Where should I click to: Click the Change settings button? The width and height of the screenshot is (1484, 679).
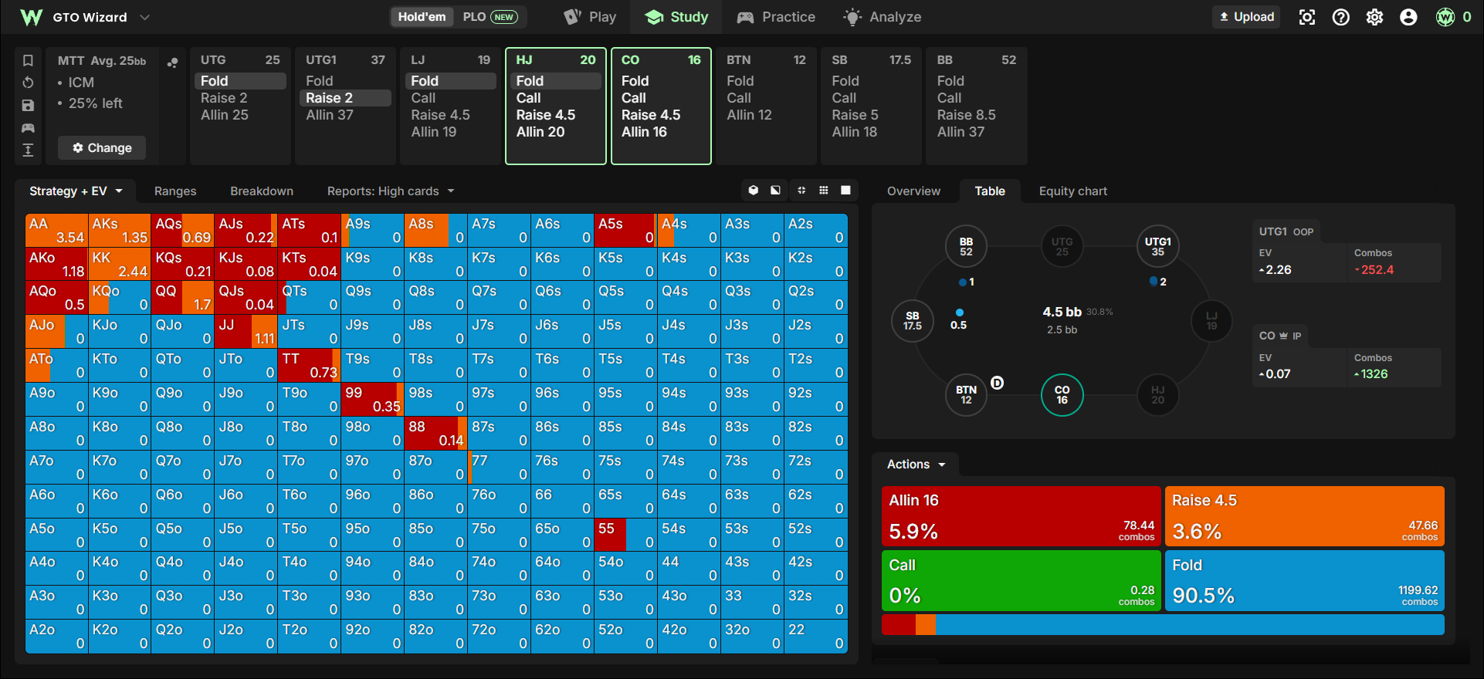[102, 148]
